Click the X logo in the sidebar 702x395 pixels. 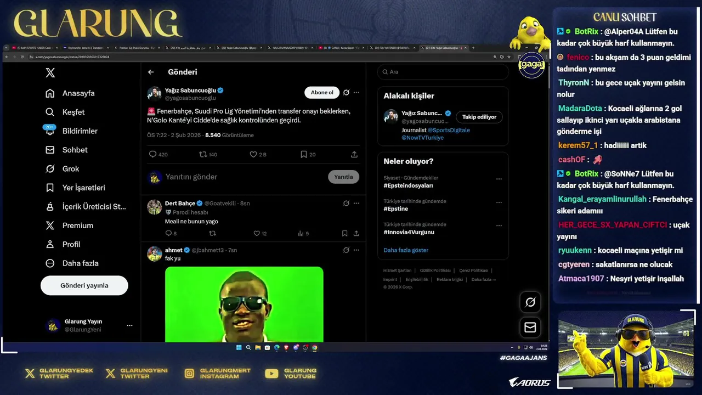(x=50, y=72)
